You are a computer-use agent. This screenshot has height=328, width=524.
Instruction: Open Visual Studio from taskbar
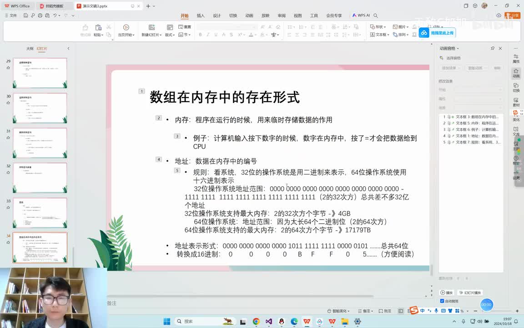[x=269, y=321]
